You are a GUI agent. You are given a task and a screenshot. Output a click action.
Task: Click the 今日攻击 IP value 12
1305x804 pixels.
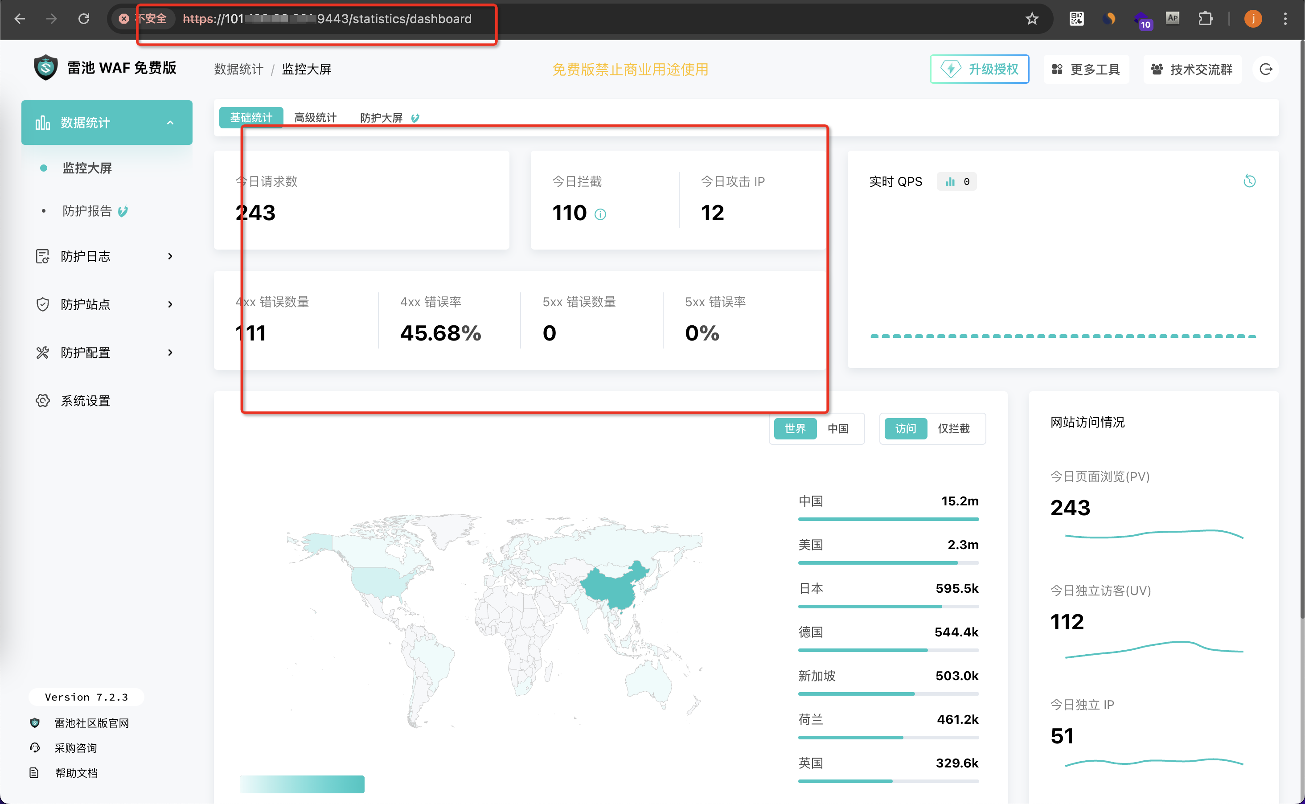[x=712, y=213]
